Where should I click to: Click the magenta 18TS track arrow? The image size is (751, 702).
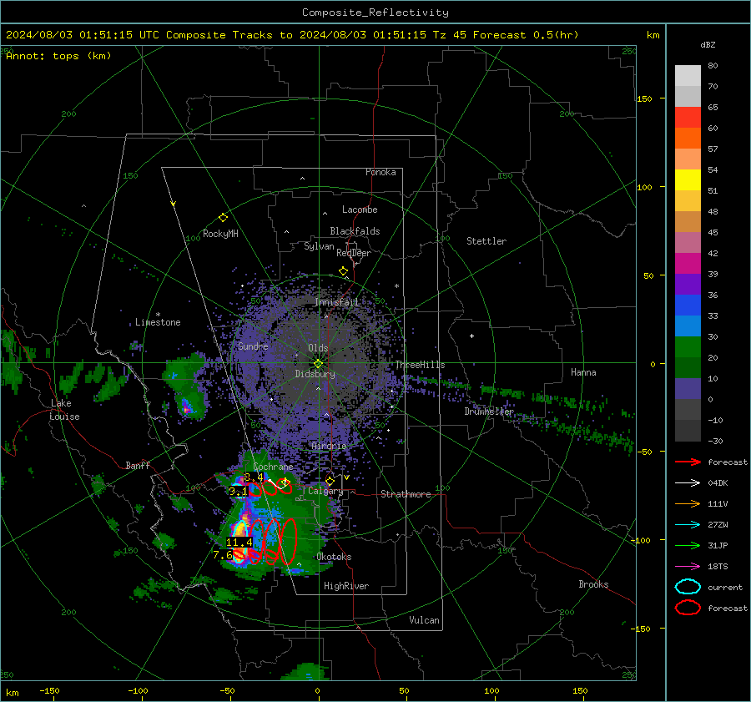[688, 567]
